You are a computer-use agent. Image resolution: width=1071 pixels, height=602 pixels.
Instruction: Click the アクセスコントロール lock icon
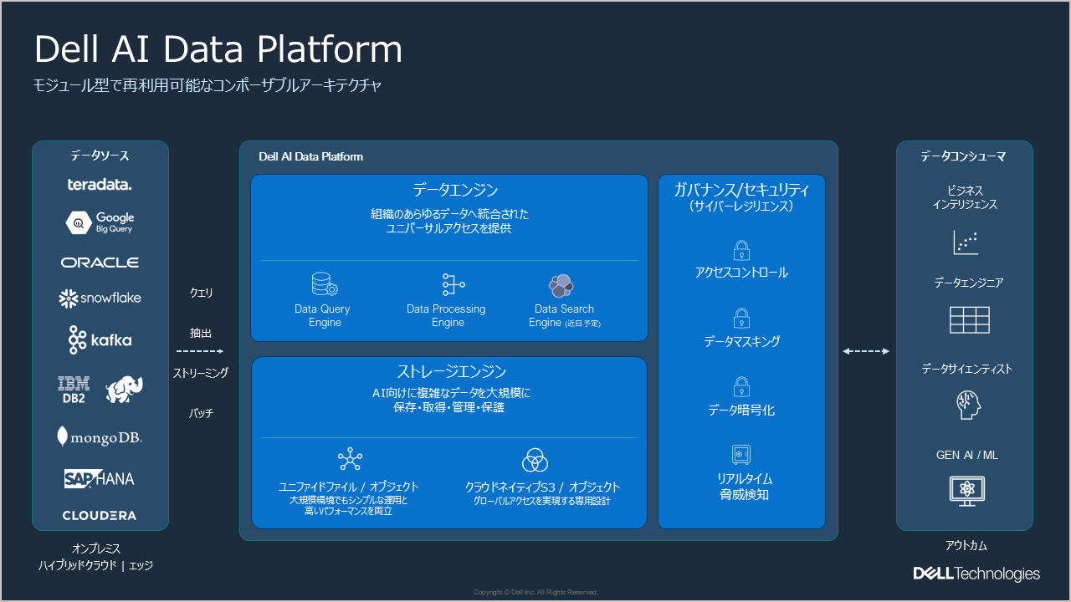click(x=741, y=249)
